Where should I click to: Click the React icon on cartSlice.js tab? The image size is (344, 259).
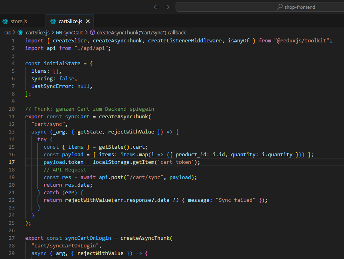coord(53,21)
